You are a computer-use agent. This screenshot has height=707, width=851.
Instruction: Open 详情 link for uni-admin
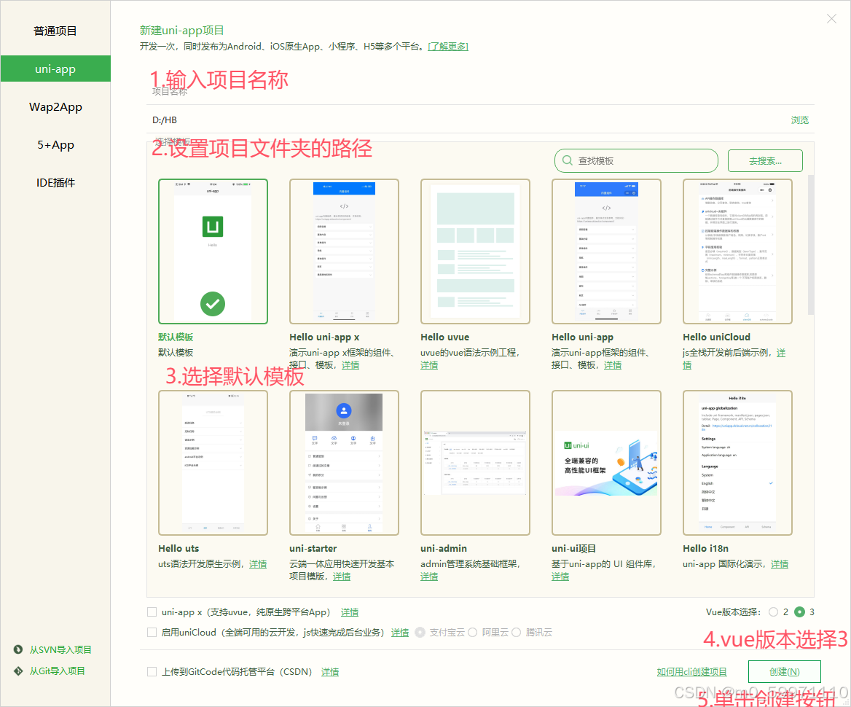(429, 576)
